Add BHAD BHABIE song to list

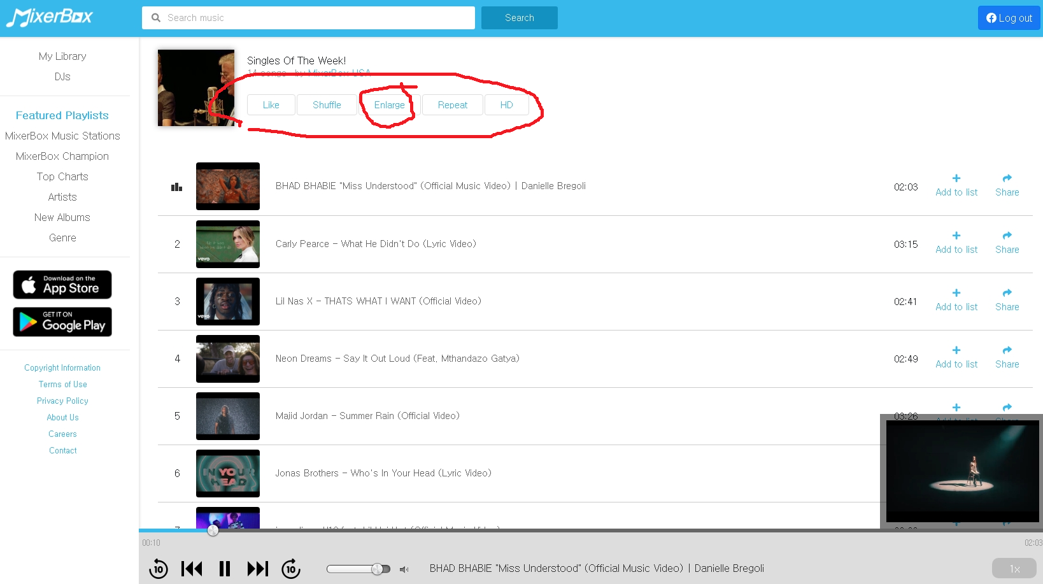click(956, 185)
